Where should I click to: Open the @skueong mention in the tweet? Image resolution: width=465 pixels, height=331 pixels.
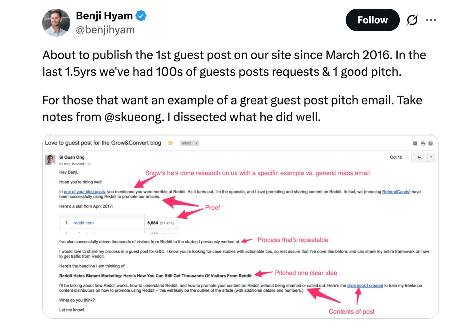click(x=133, y=117)
